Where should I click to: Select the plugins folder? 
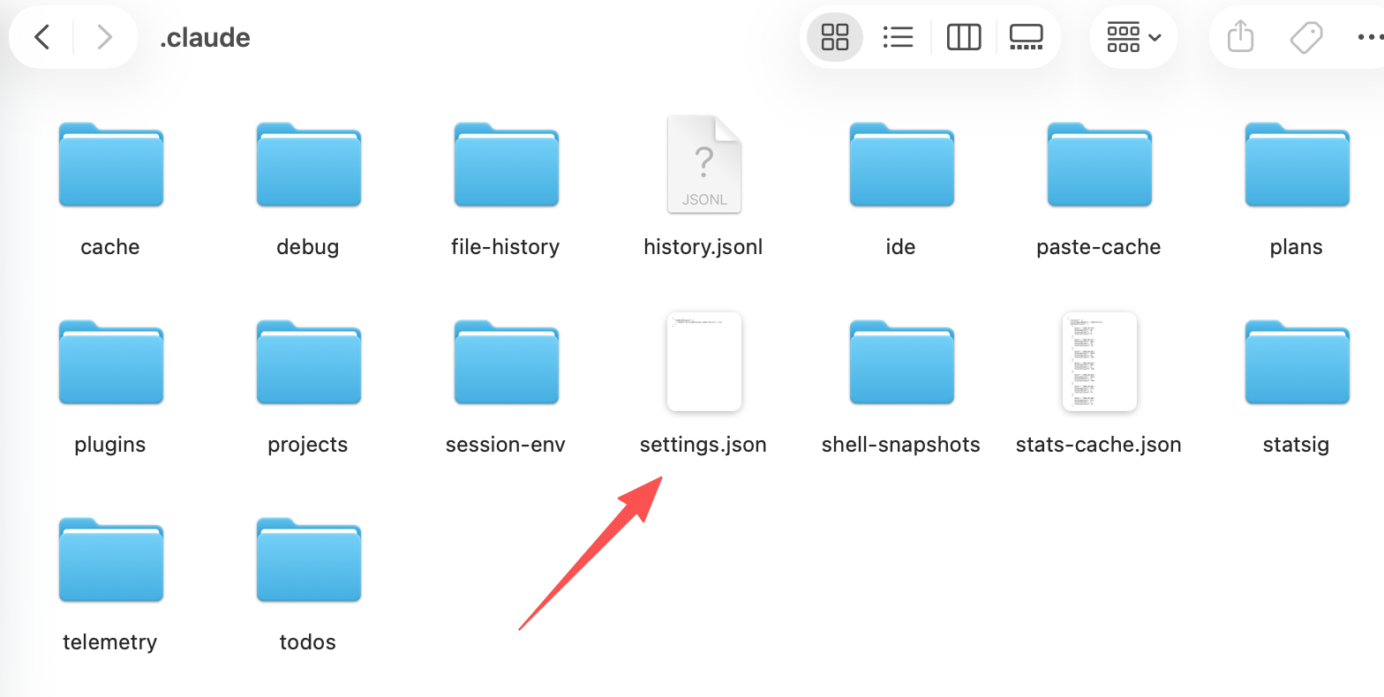(x=110, y=362)
